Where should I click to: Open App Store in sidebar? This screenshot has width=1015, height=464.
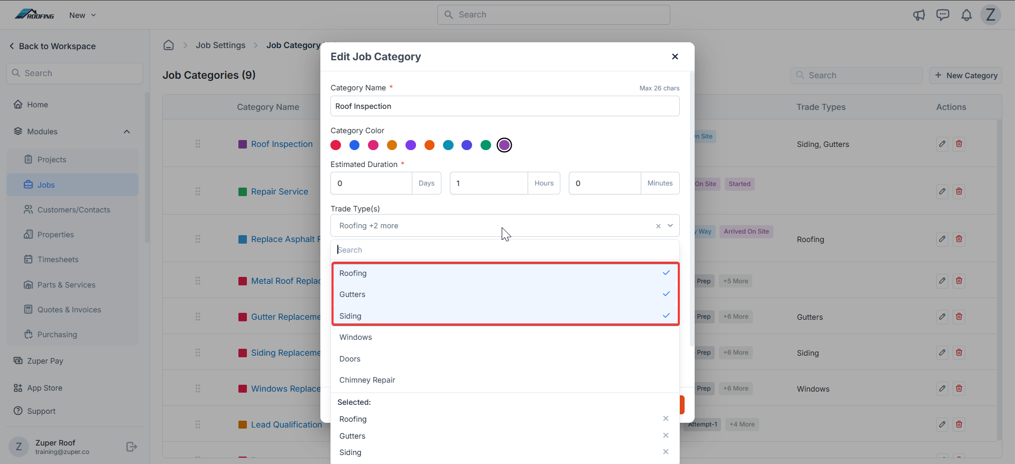44,388
